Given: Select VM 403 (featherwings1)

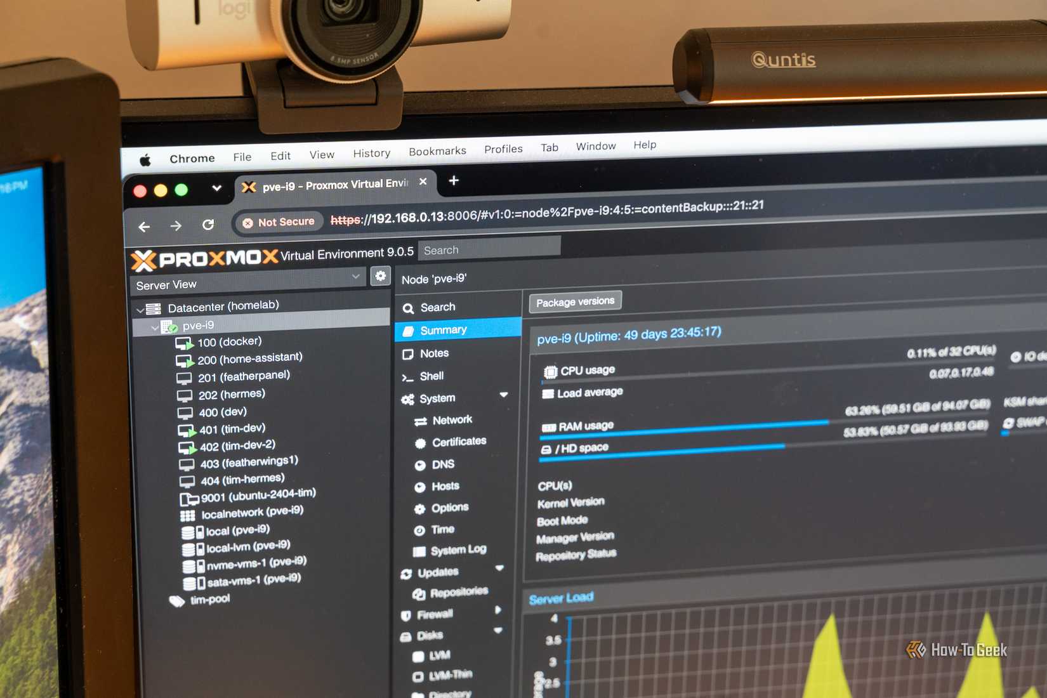Looking at the screenshot, I should point(239,463).
